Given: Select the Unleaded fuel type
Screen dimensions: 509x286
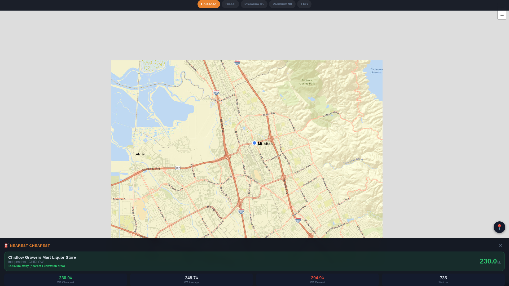Looking at the screenshot, I should point(209,4).
